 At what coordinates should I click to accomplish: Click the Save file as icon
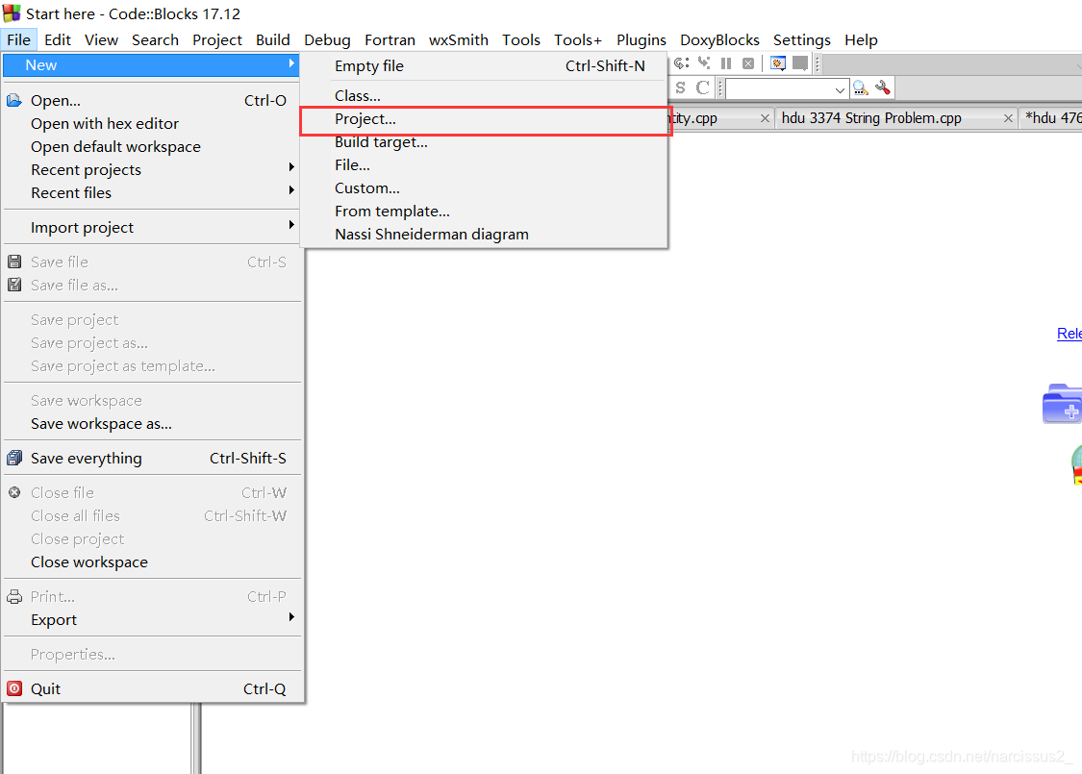(14, 285)
